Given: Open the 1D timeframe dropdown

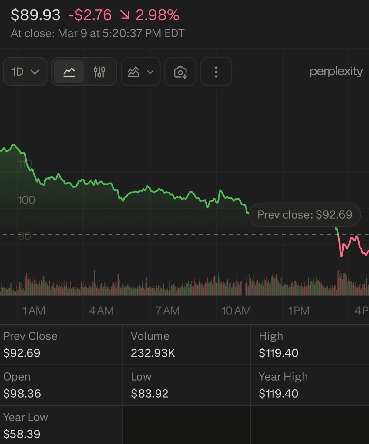Looking at the screenshot, I should pos(25,72).
